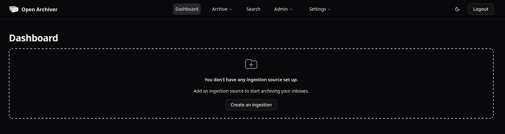This screenshot has height=134, width=505.
Task: Click the blank header space before the moon icon
Action: point(395,9)
